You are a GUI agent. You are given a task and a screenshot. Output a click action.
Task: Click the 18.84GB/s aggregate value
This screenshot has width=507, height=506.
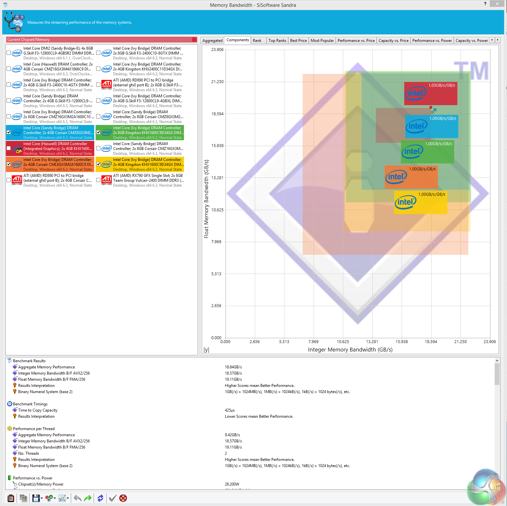233,367
